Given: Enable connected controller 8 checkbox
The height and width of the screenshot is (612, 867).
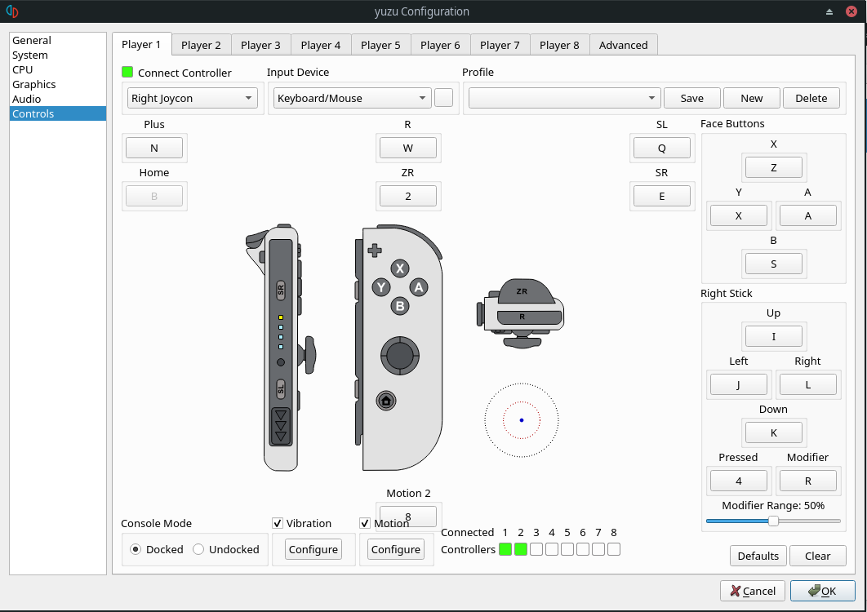Looking at the screenshot, I should [x=614, y=549].
